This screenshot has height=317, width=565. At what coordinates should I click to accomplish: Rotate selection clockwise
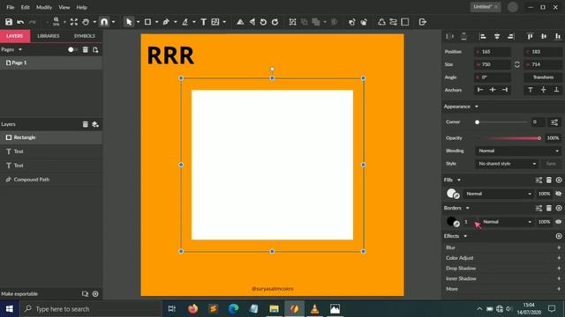(x=275, y=22)
